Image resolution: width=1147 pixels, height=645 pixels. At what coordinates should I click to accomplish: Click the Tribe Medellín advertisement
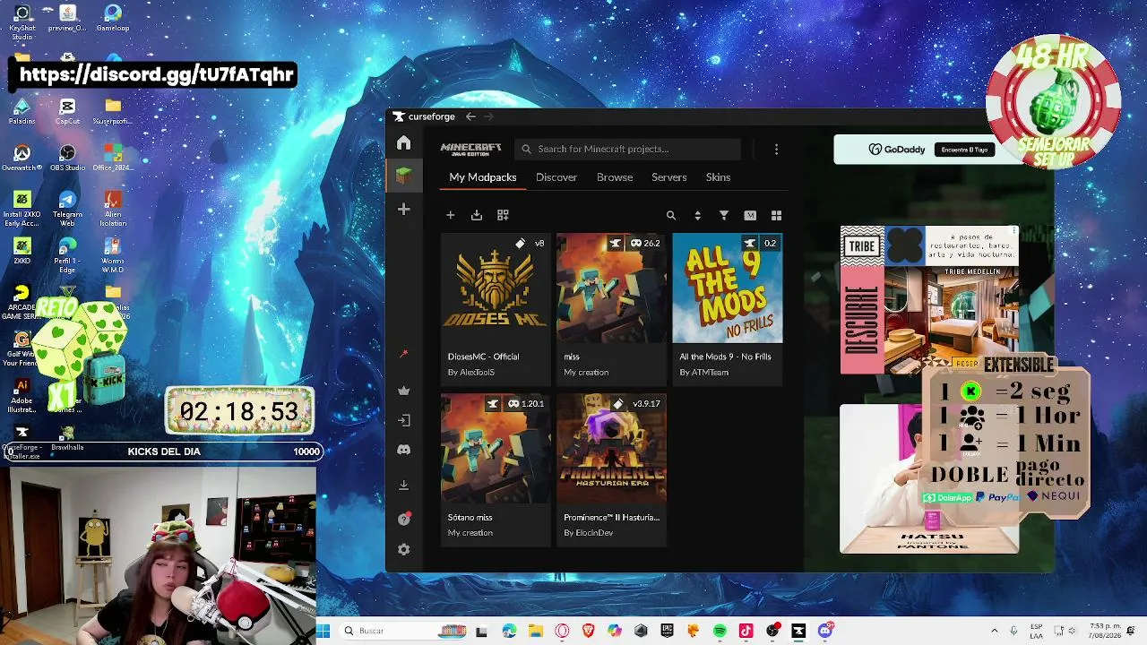[x=929, y=300]
